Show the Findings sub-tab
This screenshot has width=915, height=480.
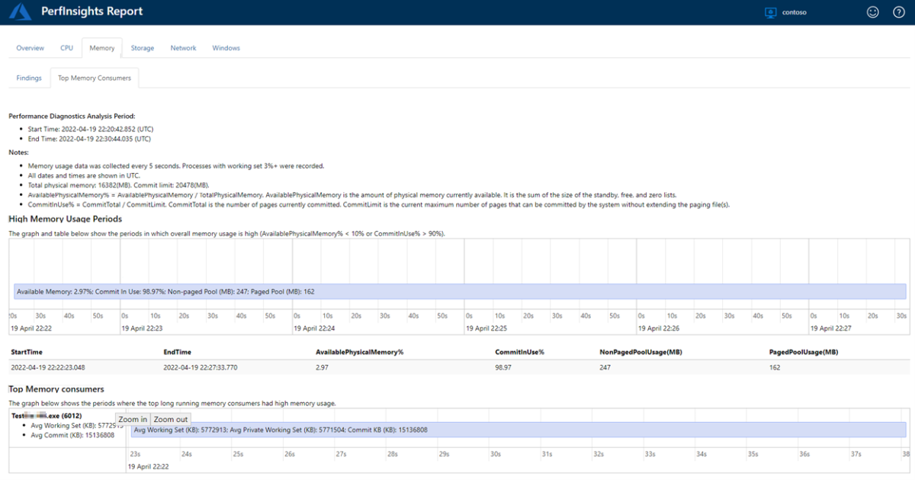[29, 78]
